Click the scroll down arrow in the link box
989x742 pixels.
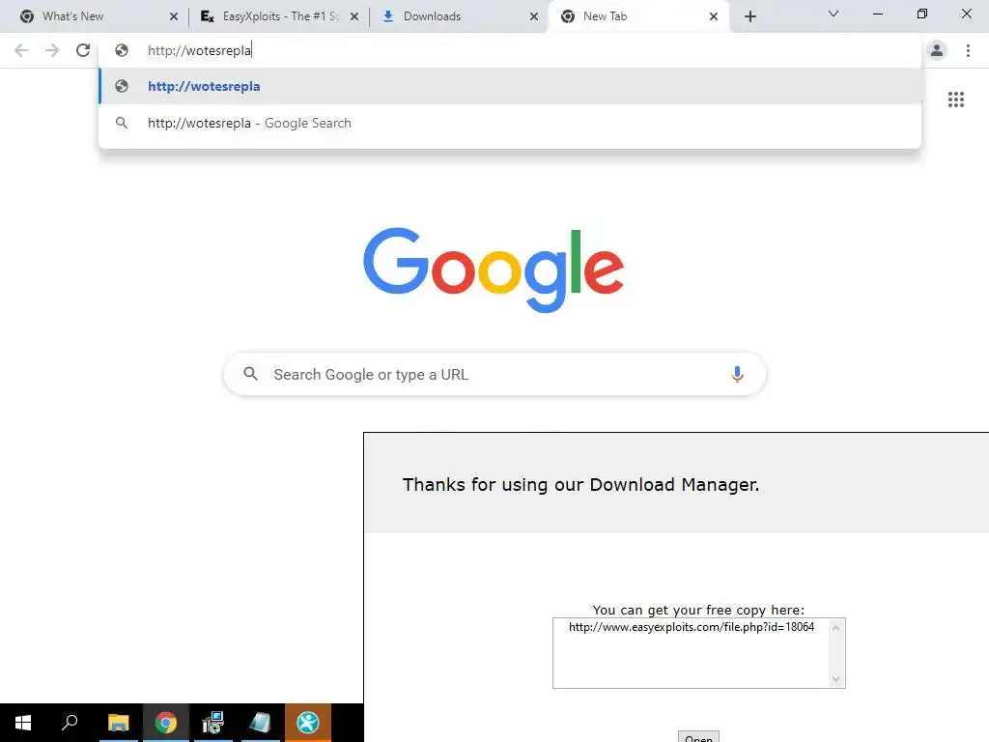[835, 679]
